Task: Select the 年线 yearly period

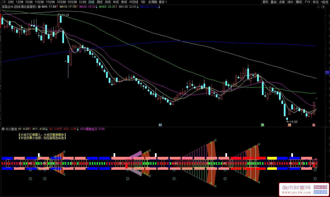Action: coord(116,2)
